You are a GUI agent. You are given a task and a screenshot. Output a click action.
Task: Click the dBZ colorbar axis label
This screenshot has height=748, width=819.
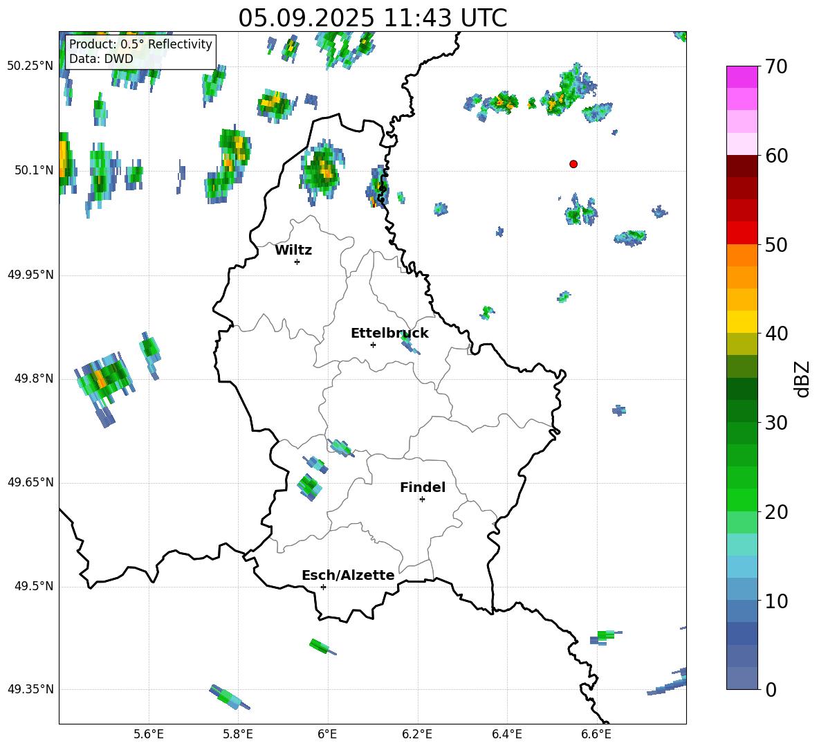click(802, 378)
